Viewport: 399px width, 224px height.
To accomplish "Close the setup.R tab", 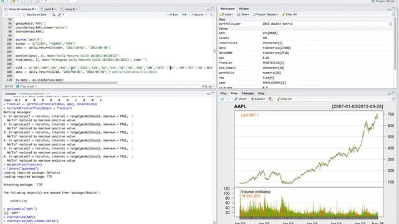I will click(76, 9).
